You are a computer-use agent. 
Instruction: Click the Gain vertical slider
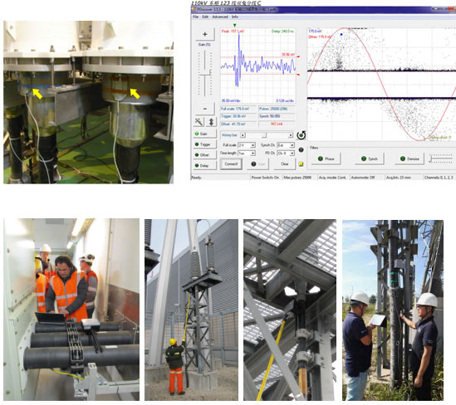pos(204,74)
